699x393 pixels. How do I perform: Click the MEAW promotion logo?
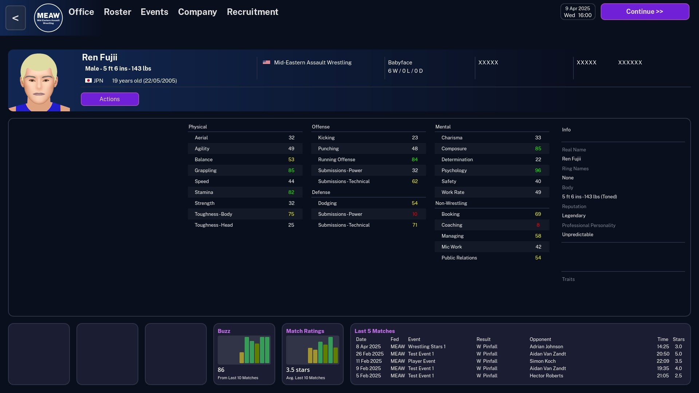tap(48, 17)
